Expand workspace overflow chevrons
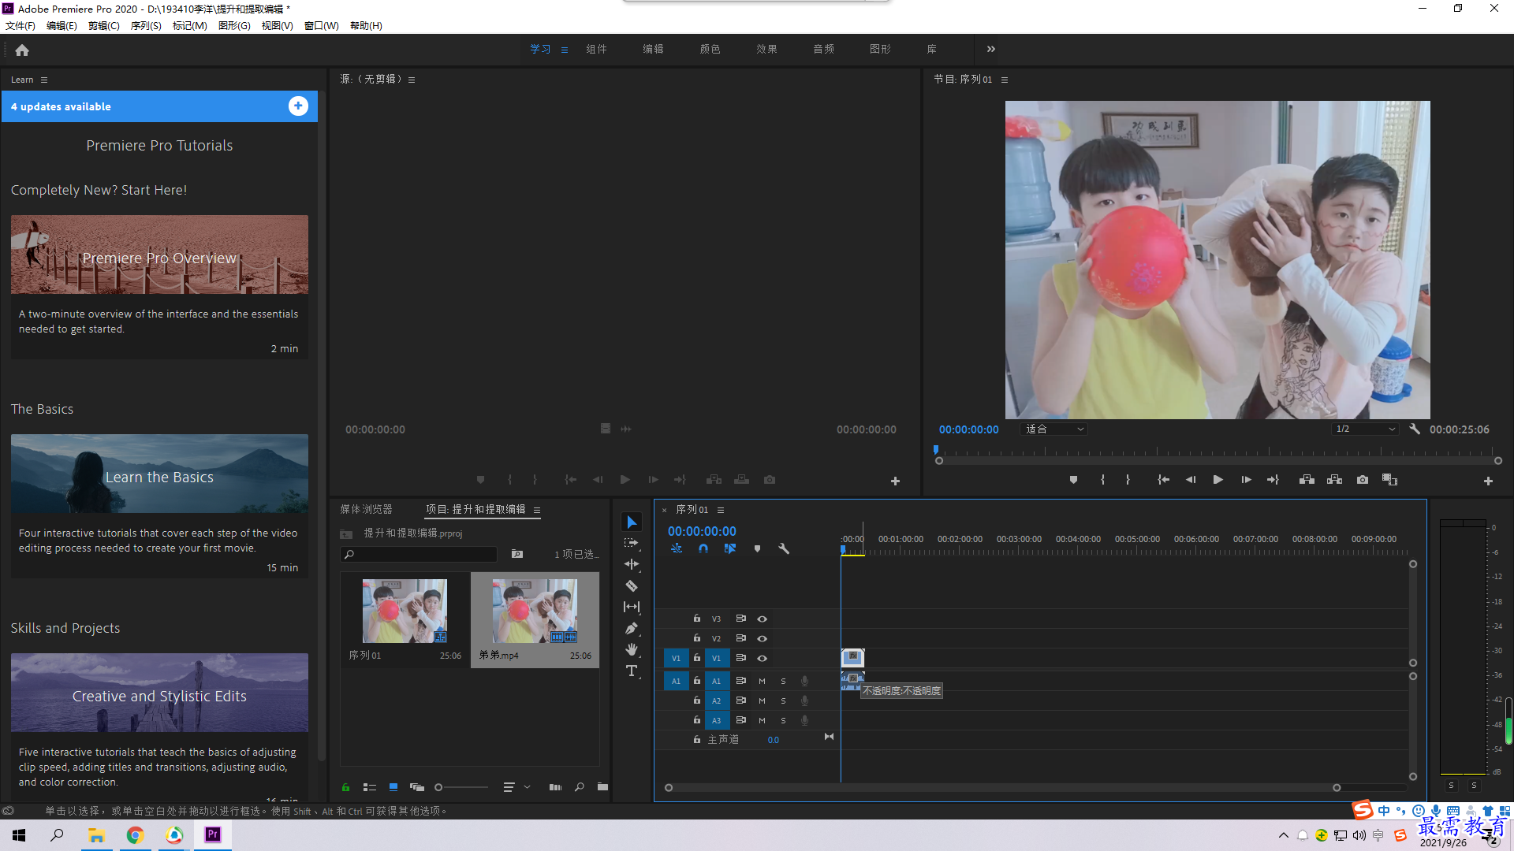This screenshot has height=851, width=1514. pyautogui.click(x=991, y=49)
